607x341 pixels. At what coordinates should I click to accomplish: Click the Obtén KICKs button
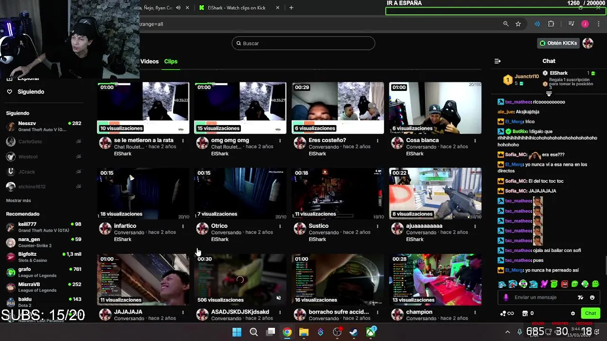558,43
